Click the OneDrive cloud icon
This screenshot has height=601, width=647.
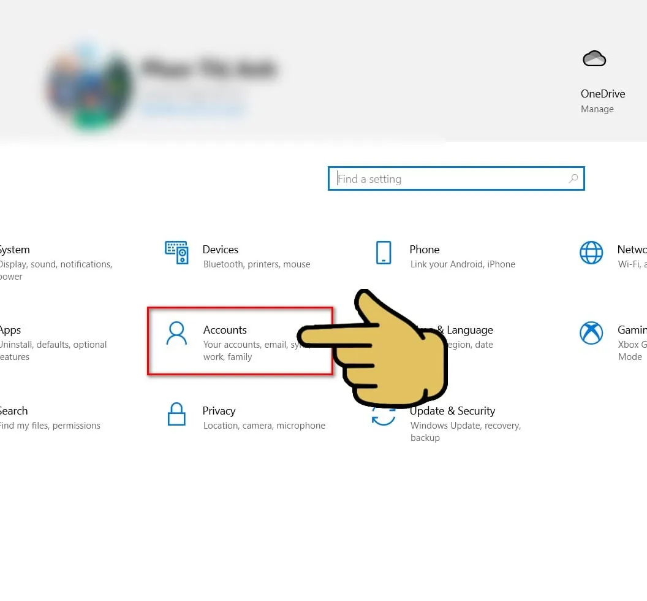coord(594,58)
